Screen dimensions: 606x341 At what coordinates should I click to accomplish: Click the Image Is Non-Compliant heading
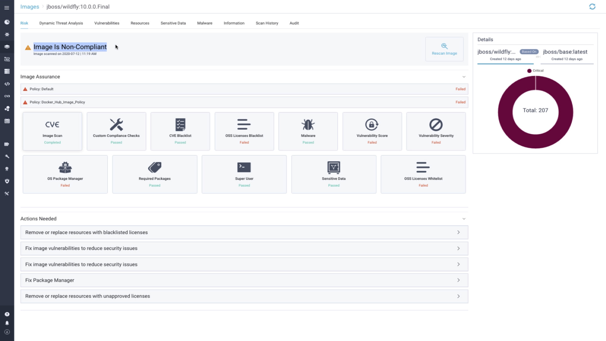(x=70, y=47)
